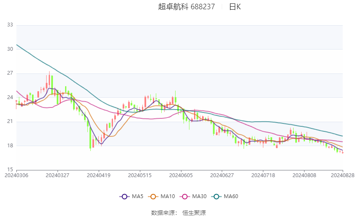This screenshot has width=357, height=217.
Task: Click the 20240306 x-axis date label
Action: tap(16, 175)
